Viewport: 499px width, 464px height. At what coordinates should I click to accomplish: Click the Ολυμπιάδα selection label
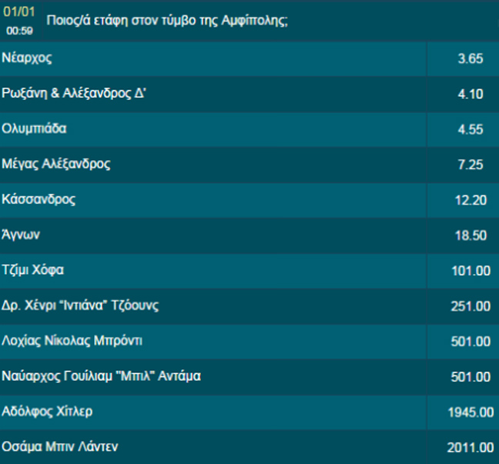pyautogui.click(x=35, y=129)
